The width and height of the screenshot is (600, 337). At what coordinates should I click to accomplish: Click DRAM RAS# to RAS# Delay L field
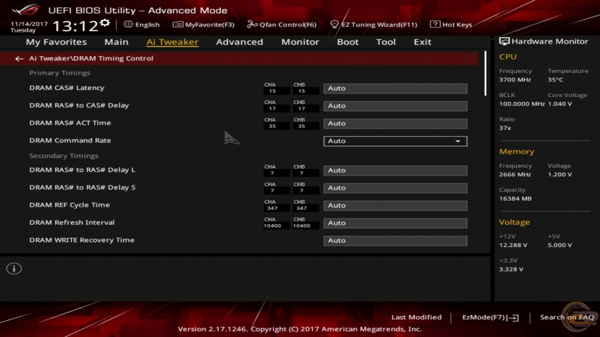[395, 171]
